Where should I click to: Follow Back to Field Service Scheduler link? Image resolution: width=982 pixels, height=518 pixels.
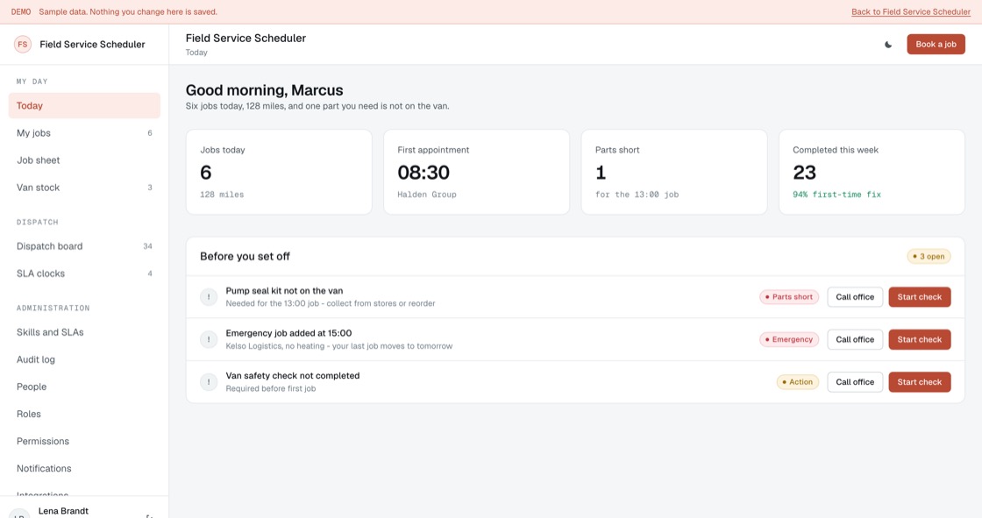tap(911, 12)
